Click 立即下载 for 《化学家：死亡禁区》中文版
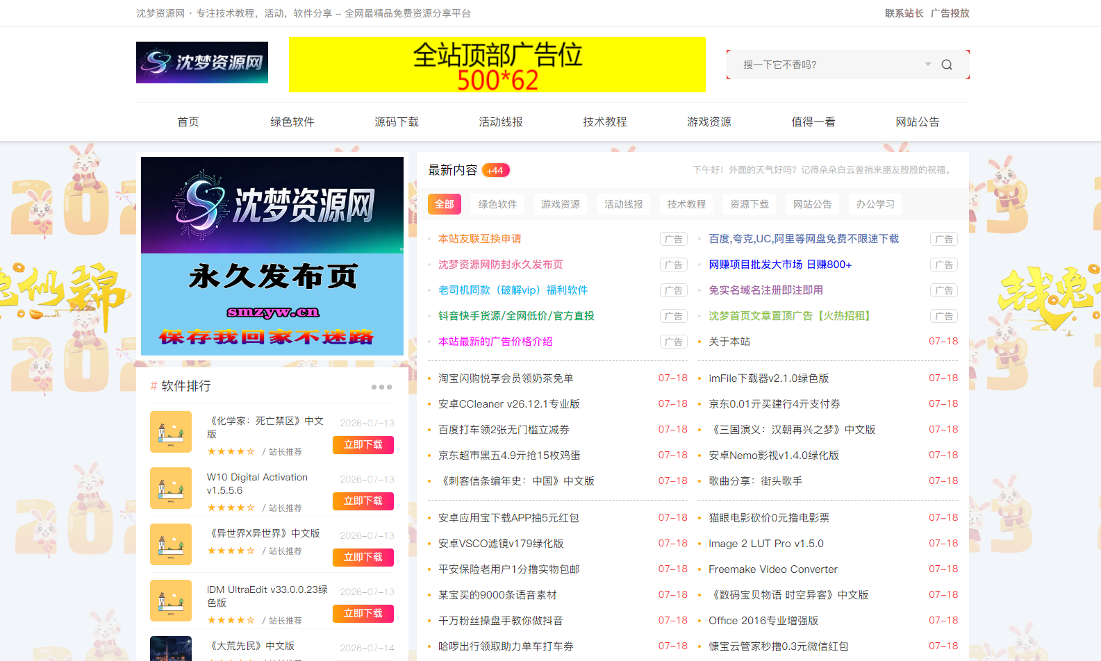The image size is (1101, 661). pos(363,445)
